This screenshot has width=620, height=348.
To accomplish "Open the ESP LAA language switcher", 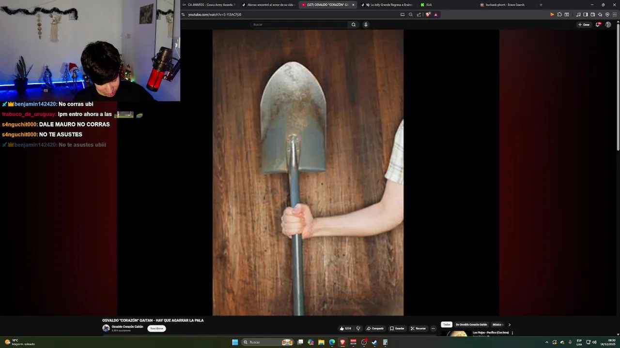I will 579,342.
